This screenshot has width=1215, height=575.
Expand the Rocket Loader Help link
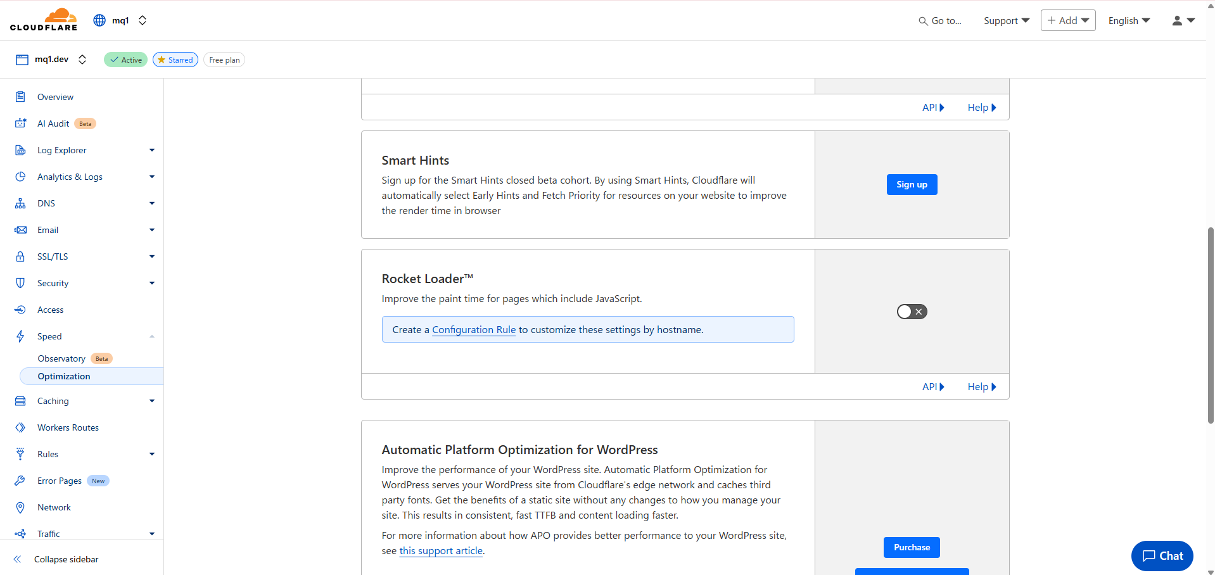pyautogui.click(x=982, y=387)
